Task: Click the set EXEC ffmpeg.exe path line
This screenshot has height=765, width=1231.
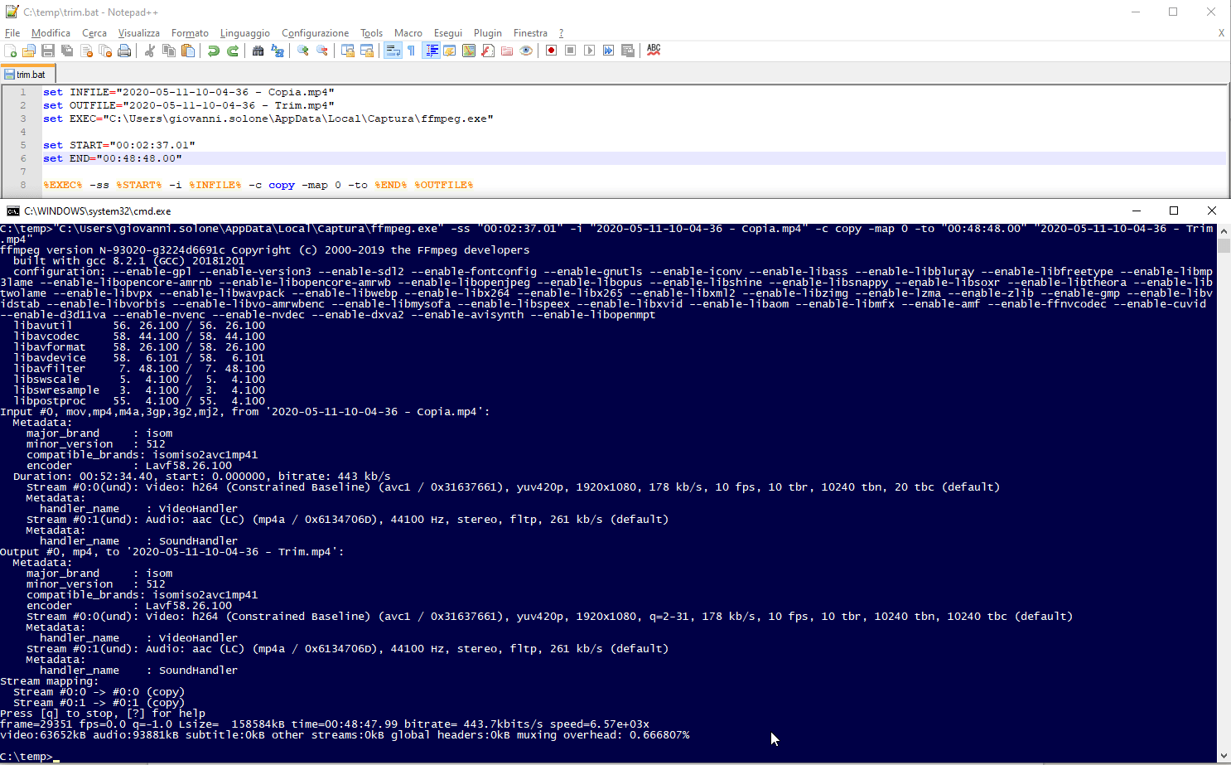Action: (268, 119)
